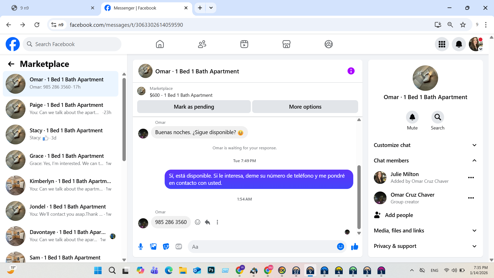This screenshot has height=278, width=494.
Task: Click the More options button
Action: click(305, 107)
